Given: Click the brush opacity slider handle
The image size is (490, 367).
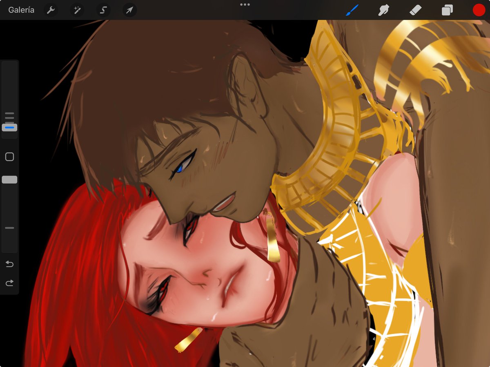Looking at the screenshot, I should pos(9,180).
